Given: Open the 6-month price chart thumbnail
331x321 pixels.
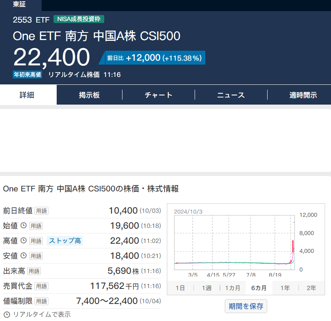Looking at the screenshot, I should tap(245, 242).
